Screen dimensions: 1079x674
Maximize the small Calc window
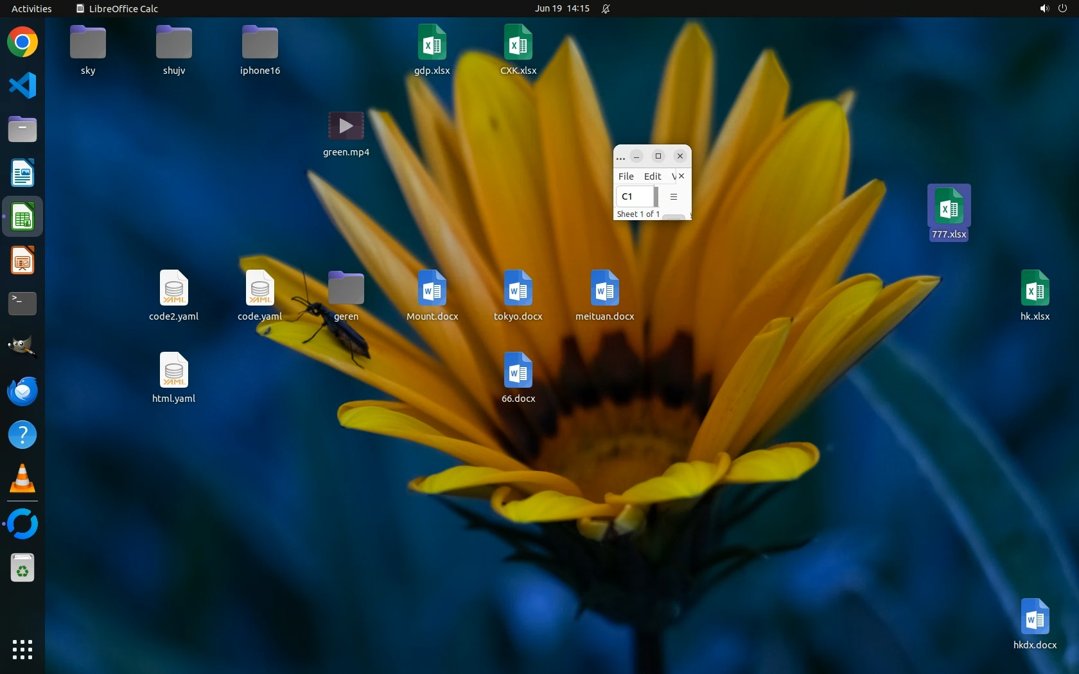pyautogui.click(x=658, y=156)
